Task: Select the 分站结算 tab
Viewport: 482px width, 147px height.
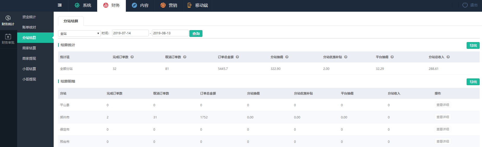Action: point(71,21)
